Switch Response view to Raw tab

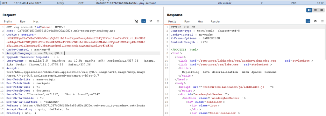[187, 21]
